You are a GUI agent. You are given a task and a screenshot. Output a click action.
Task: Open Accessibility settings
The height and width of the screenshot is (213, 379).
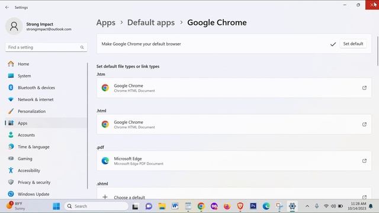pos(46,170)
